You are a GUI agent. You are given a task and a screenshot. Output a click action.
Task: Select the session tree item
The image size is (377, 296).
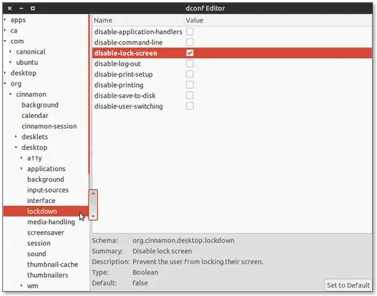click(x=38, y=243)
